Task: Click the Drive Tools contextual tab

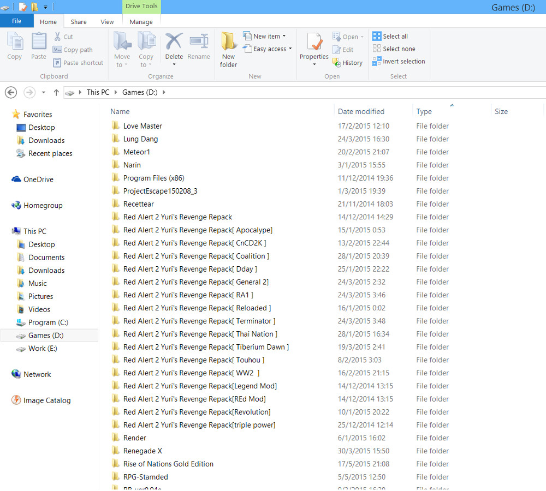Action: (x=141, y=6)
